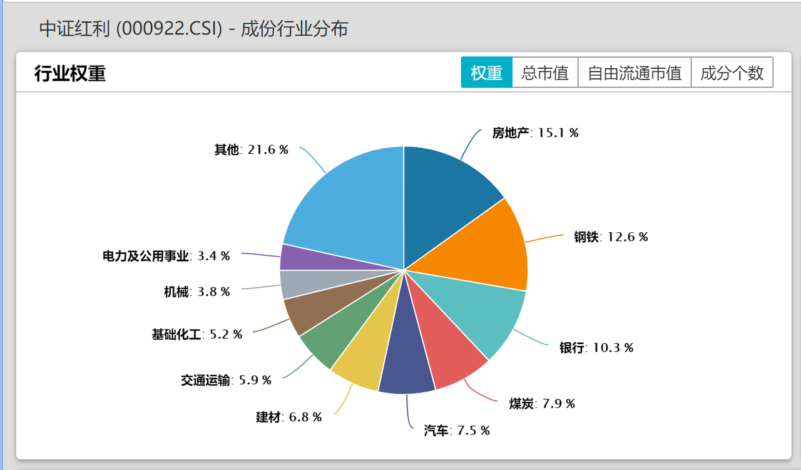The width and height of the screenshot is (801, 470).
Task: Click the 其他: 21.6 % label
Action: (x=251, y=150)
